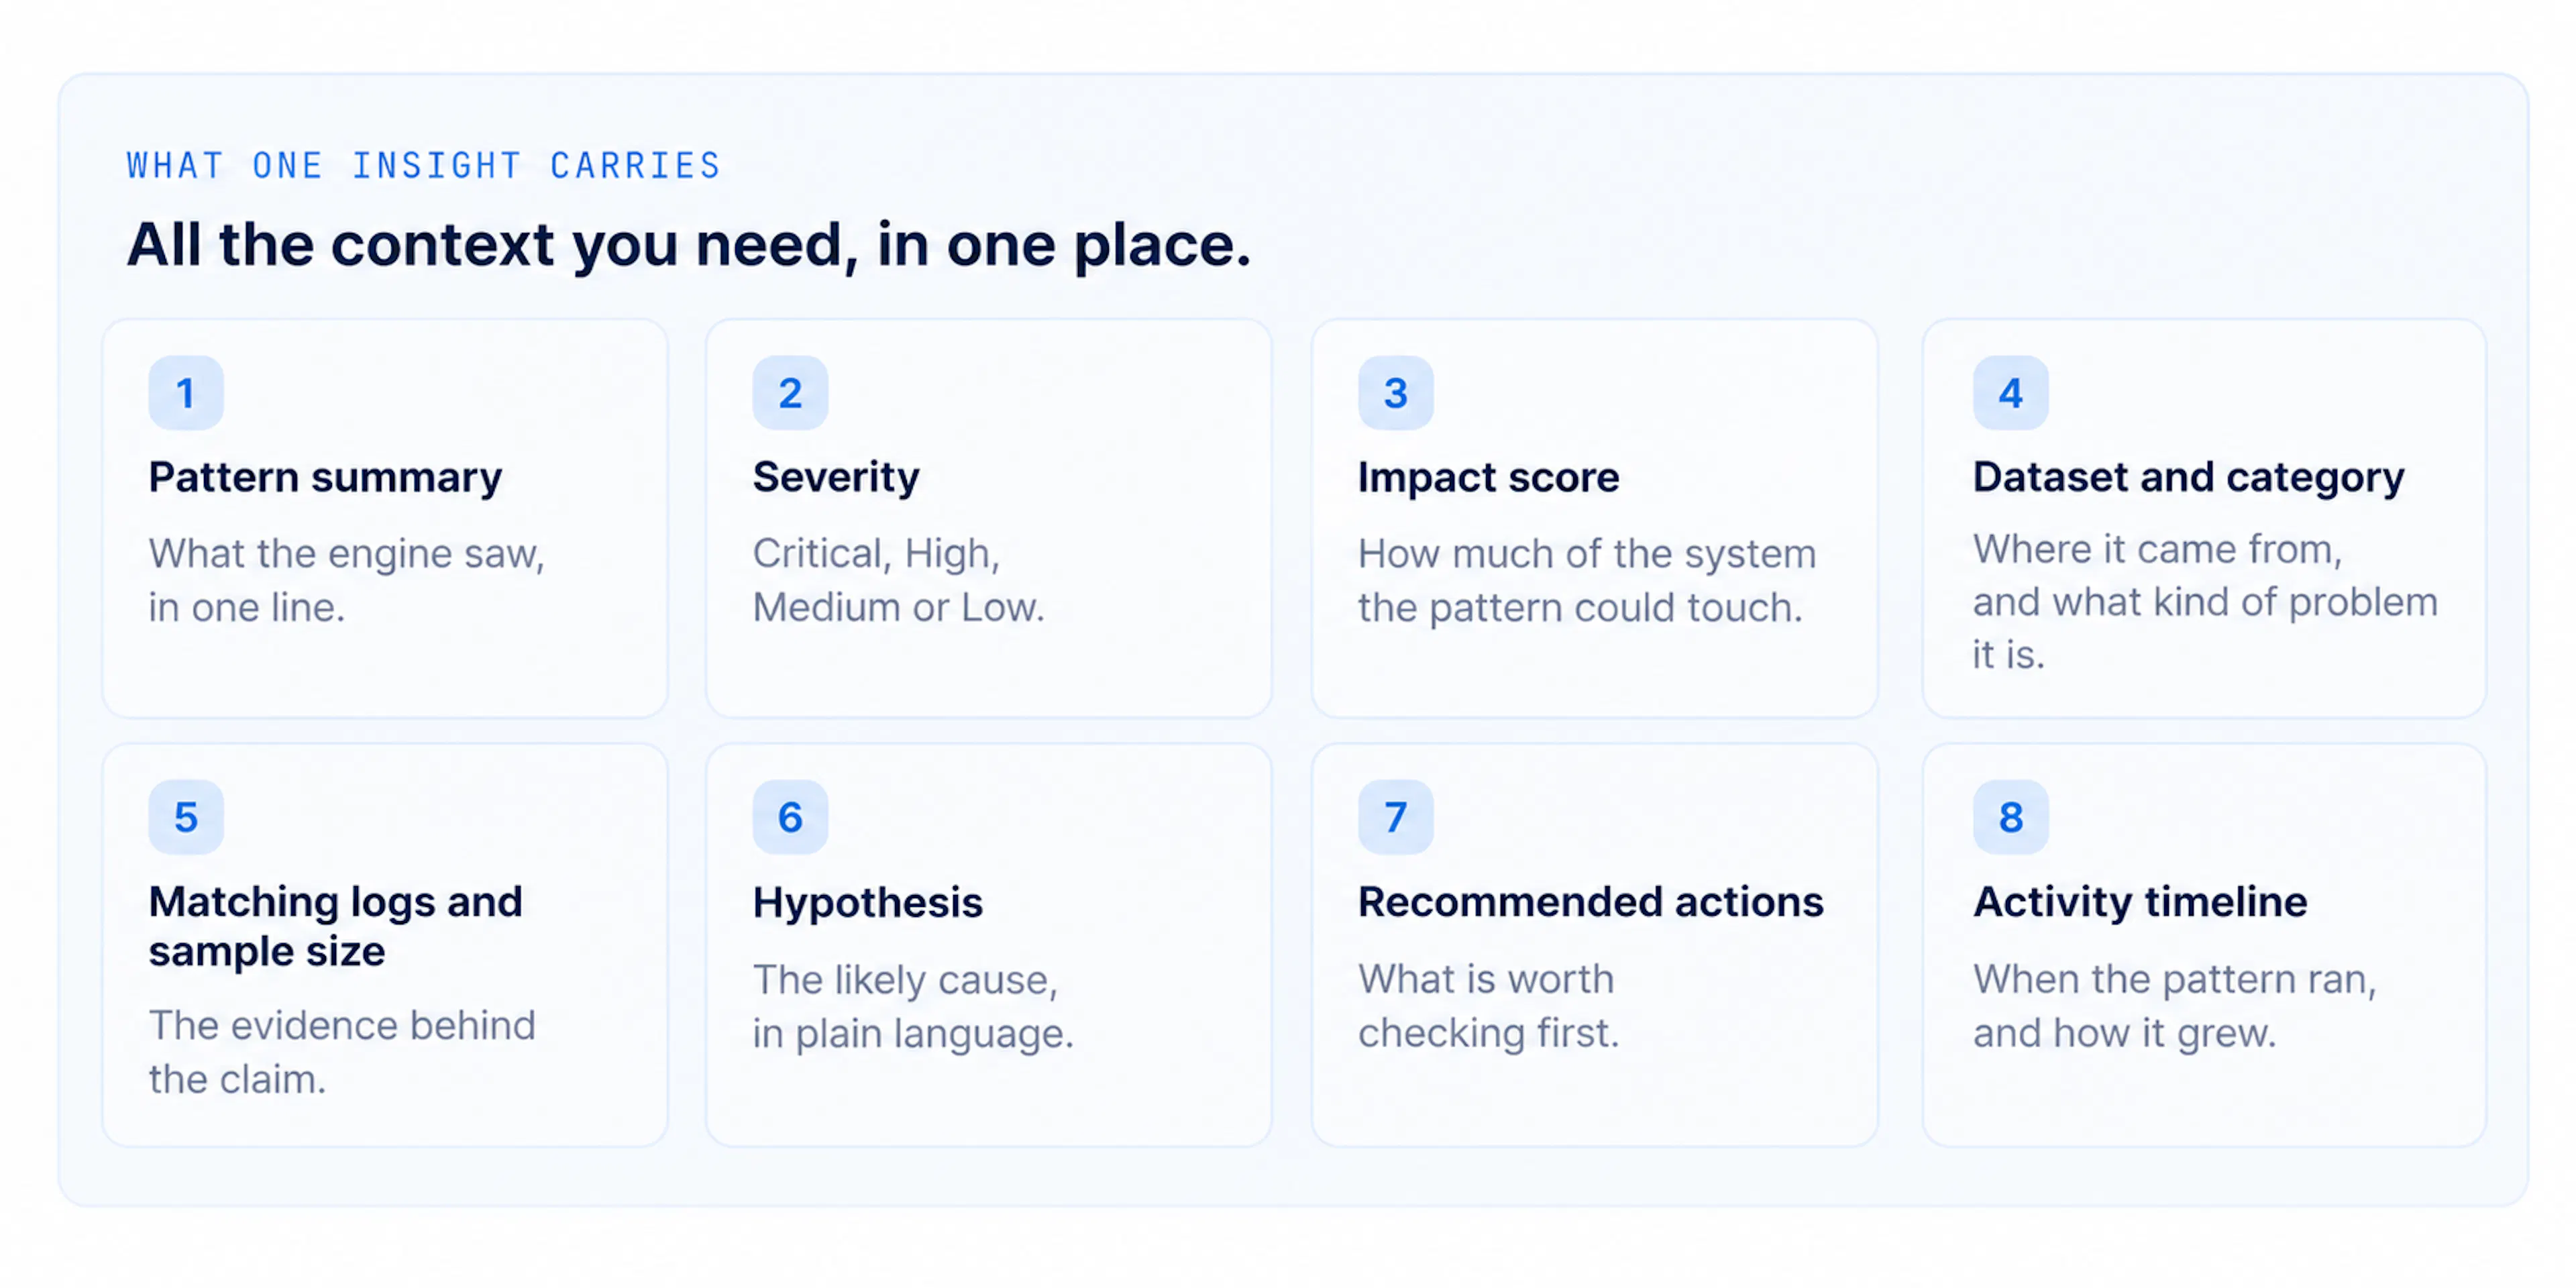
Task: Click the number 8 badge icon
Action: pos(2010,817)
